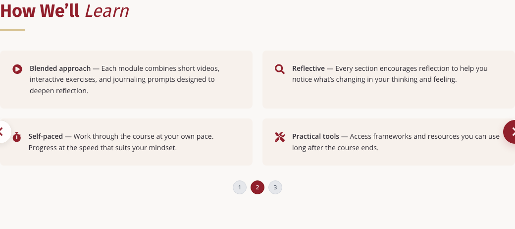
Task: Go to the previous slide with left chevron
Action: pyautogui.click(x=2, y=132)
